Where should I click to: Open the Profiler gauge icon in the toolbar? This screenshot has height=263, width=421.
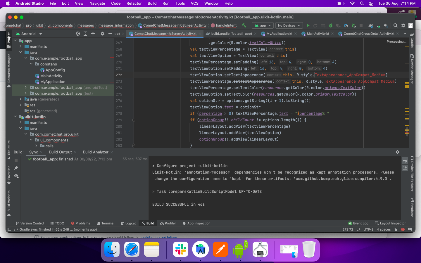(x=346, y=26)
